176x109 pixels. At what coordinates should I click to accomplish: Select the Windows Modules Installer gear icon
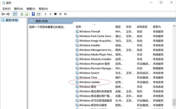click(x=77, y=59)
